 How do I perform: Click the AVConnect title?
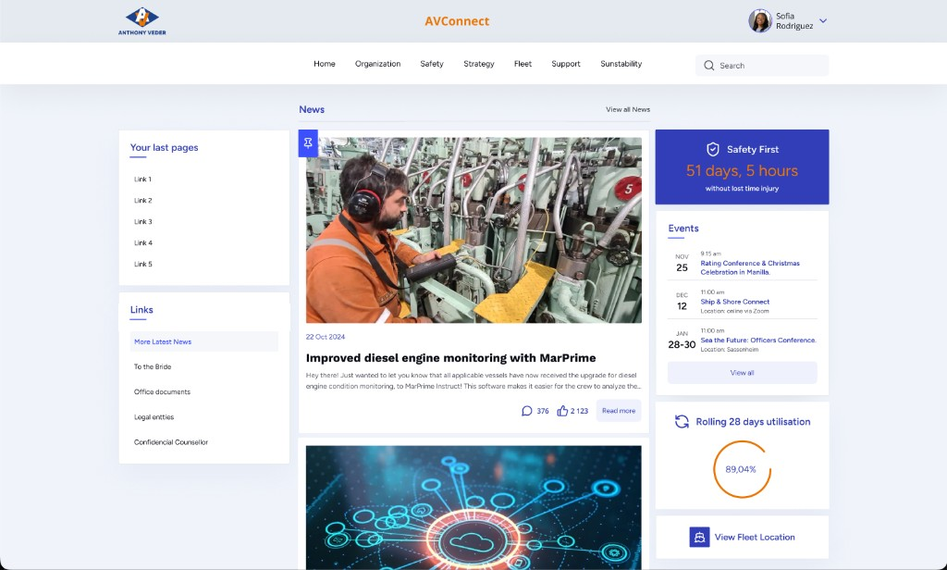(x=457, y=21)
